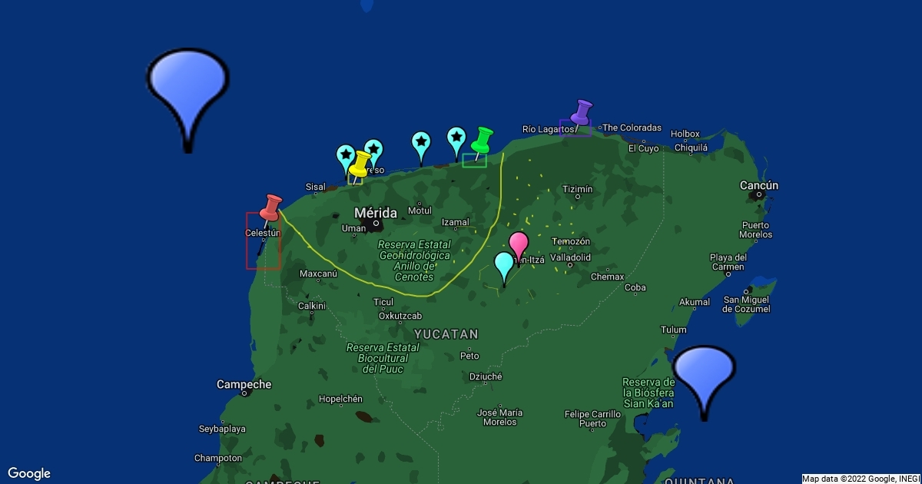Click the Tulum label on the map
The height and width of the screenshot is (484, 922).
[x=673, y=330]
